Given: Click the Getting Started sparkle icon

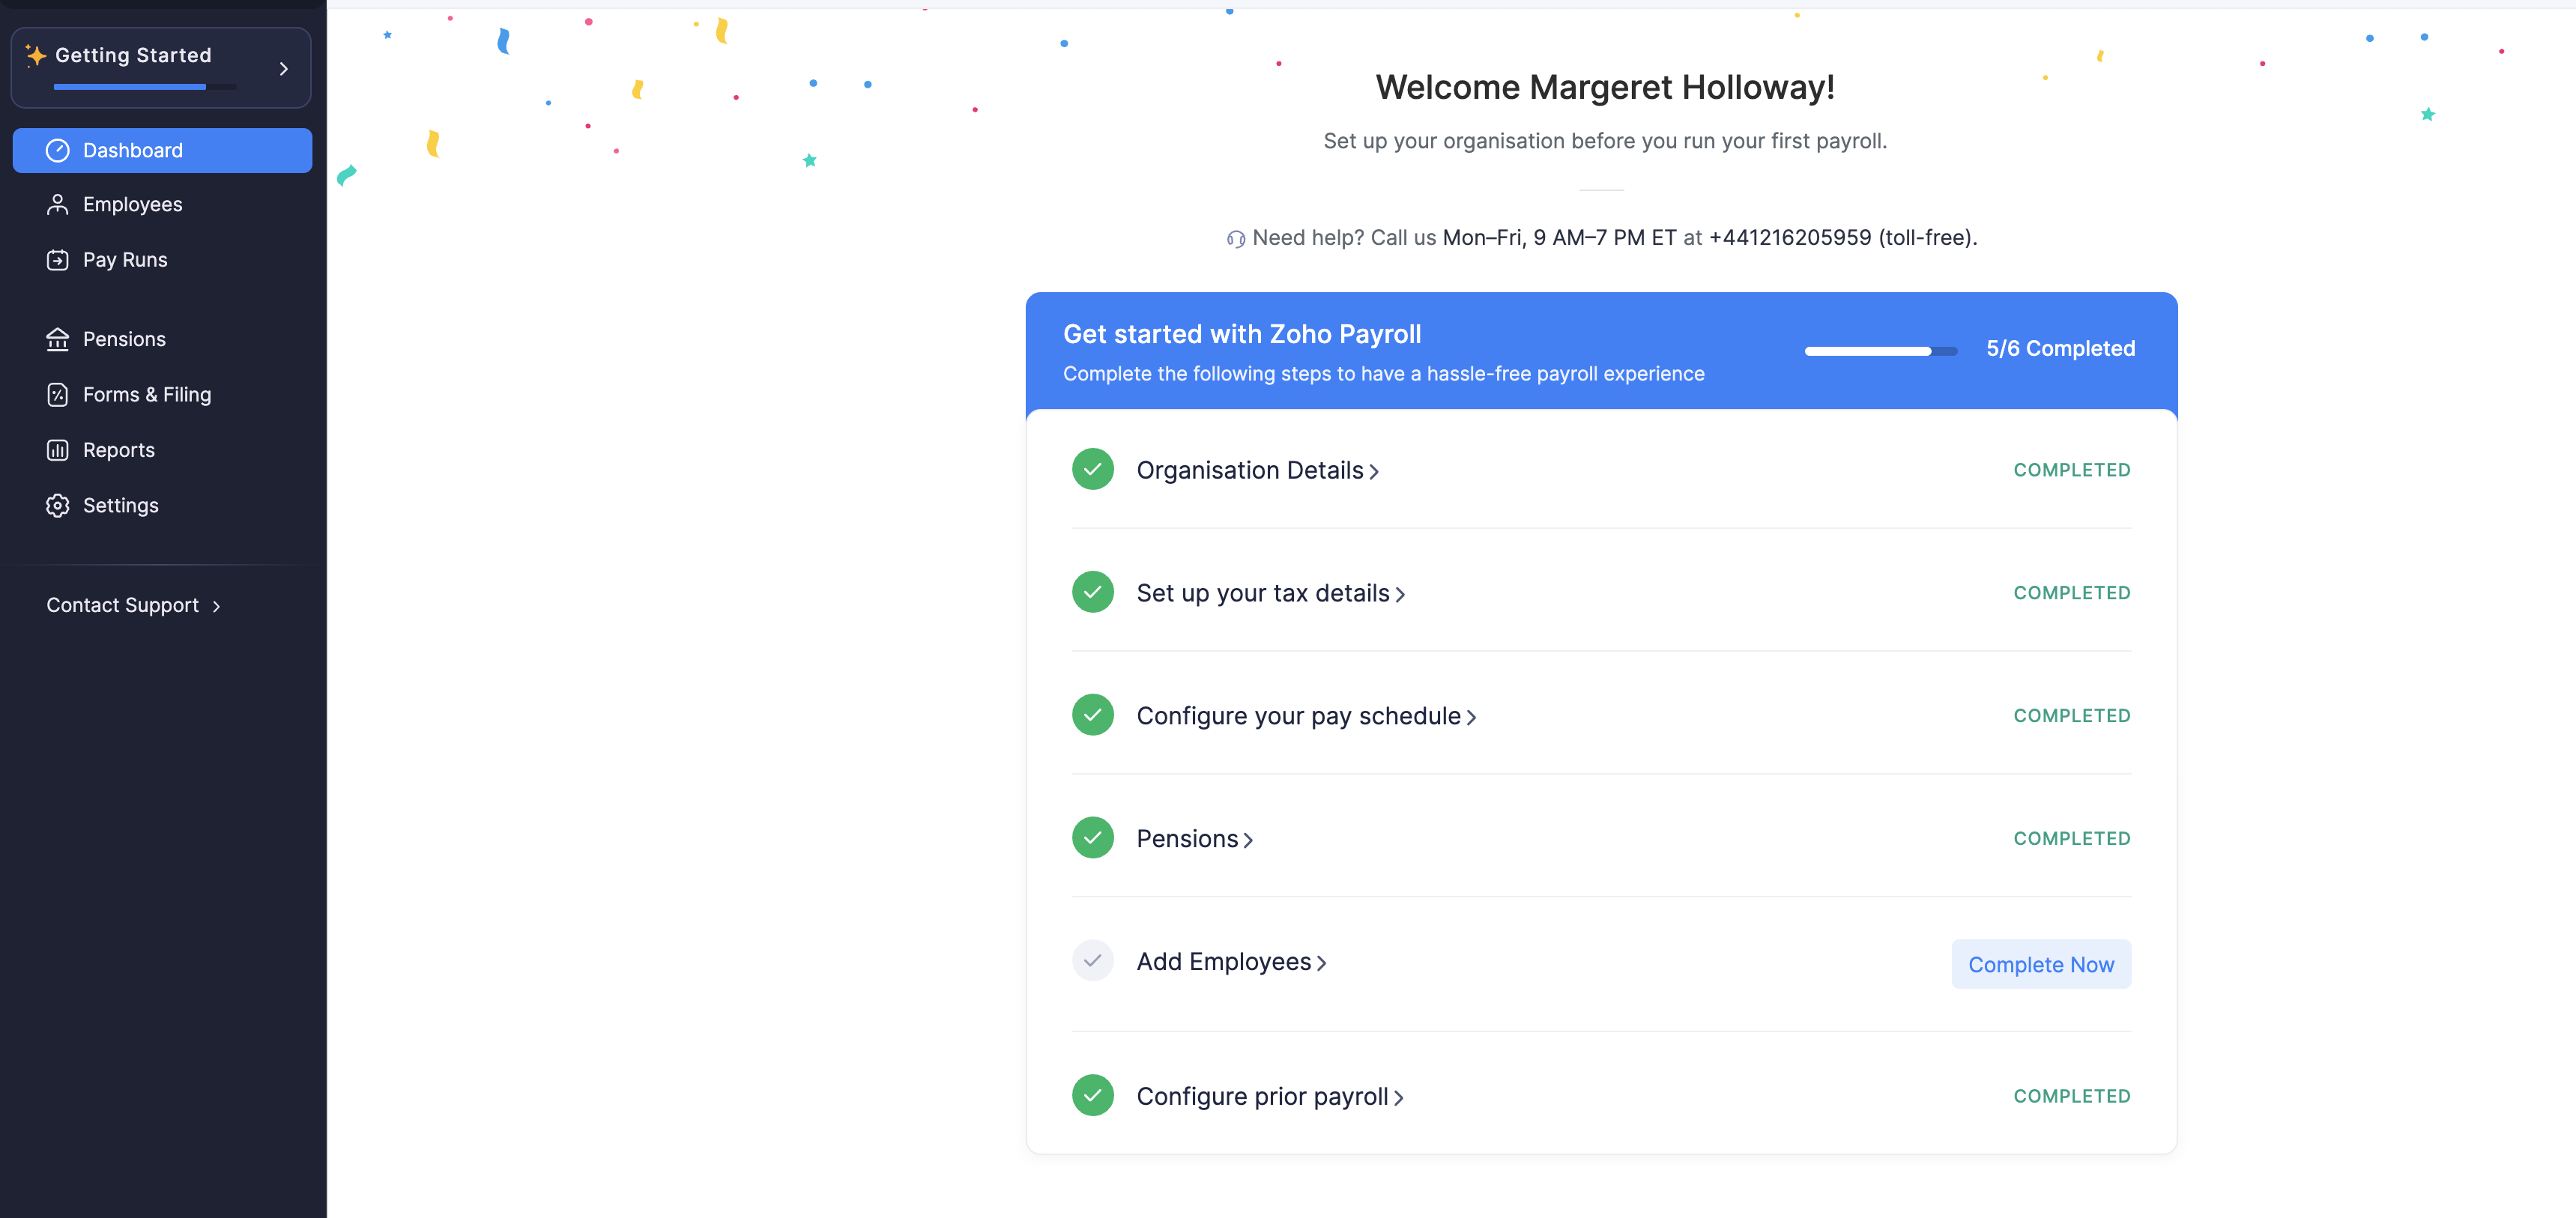Looking at the screenshot, I should point(36,55).
